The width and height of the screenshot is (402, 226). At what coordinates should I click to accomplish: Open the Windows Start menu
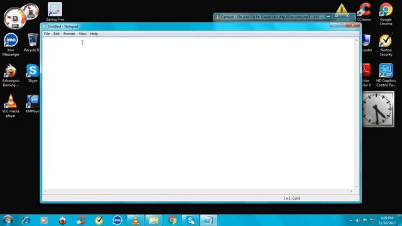coord(8,220)
